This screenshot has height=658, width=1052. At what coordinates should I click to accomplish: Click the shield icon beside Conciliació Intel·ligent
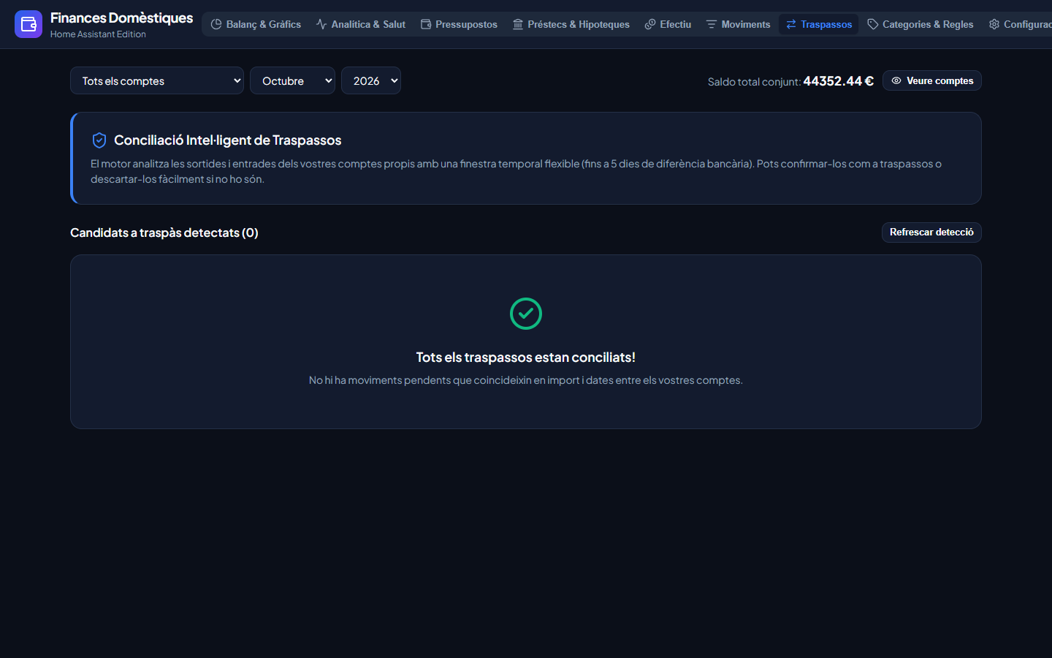click(x=99, y=140)
